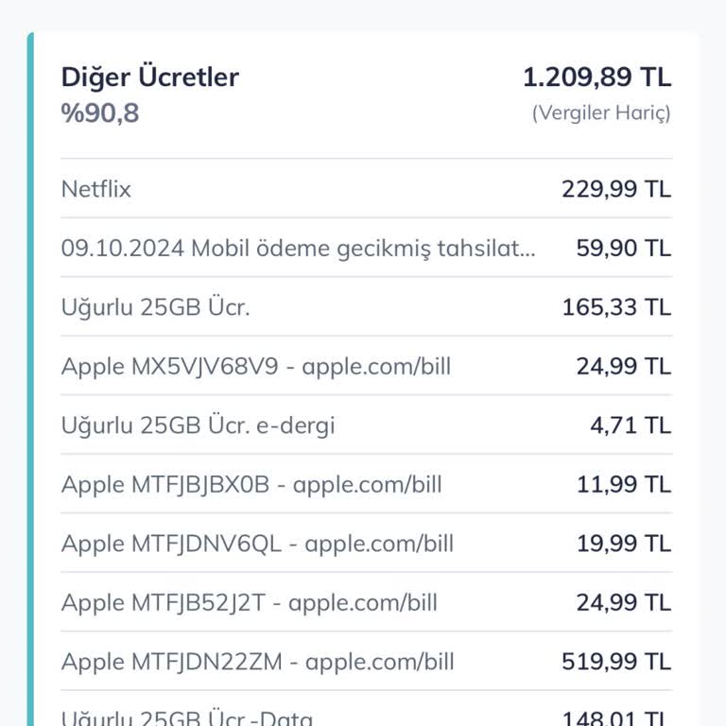Select the Uğurlu 25GB Ücr. e-dergi row
This screenshot has width=726, height=726.
click(199, 425)
